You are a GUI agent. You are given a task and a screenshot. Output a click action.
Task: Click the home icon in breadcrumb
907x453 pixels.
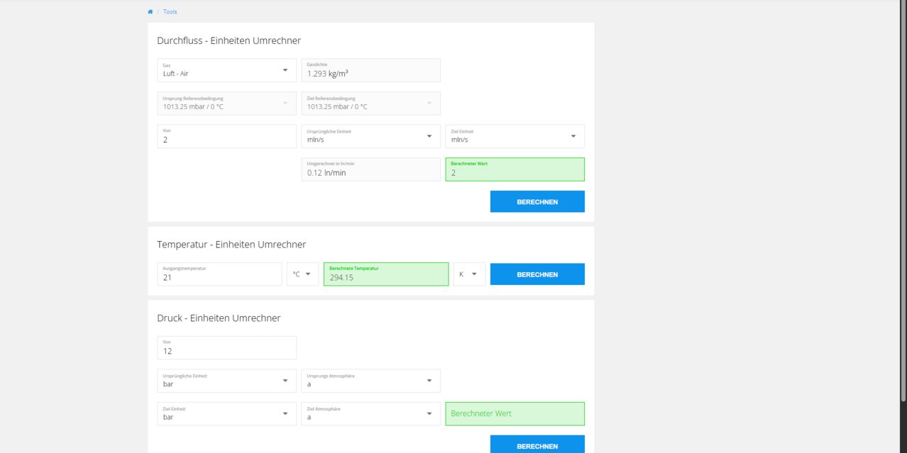coord(150,12)
